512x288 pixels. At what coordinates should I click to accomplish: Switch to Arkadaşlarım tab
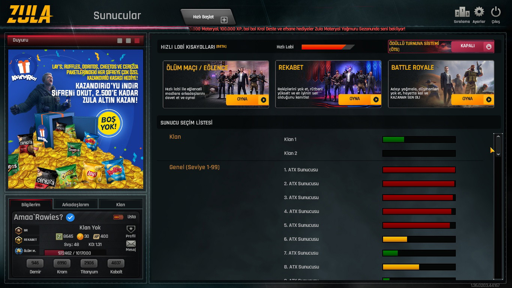point(76,204)
